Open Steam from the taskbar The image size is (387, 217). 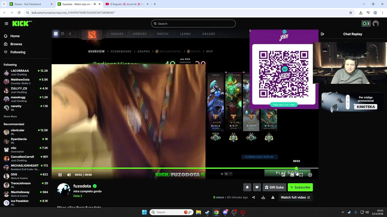[207, 212]
